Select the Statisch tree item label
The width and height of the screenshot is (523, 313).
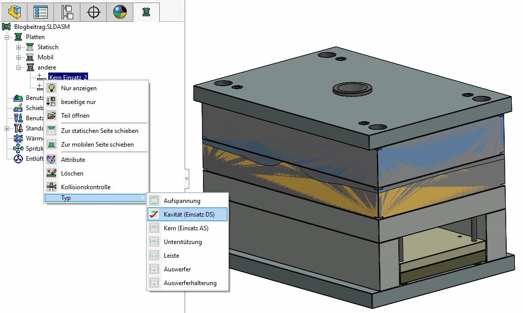tap(48, 47)
